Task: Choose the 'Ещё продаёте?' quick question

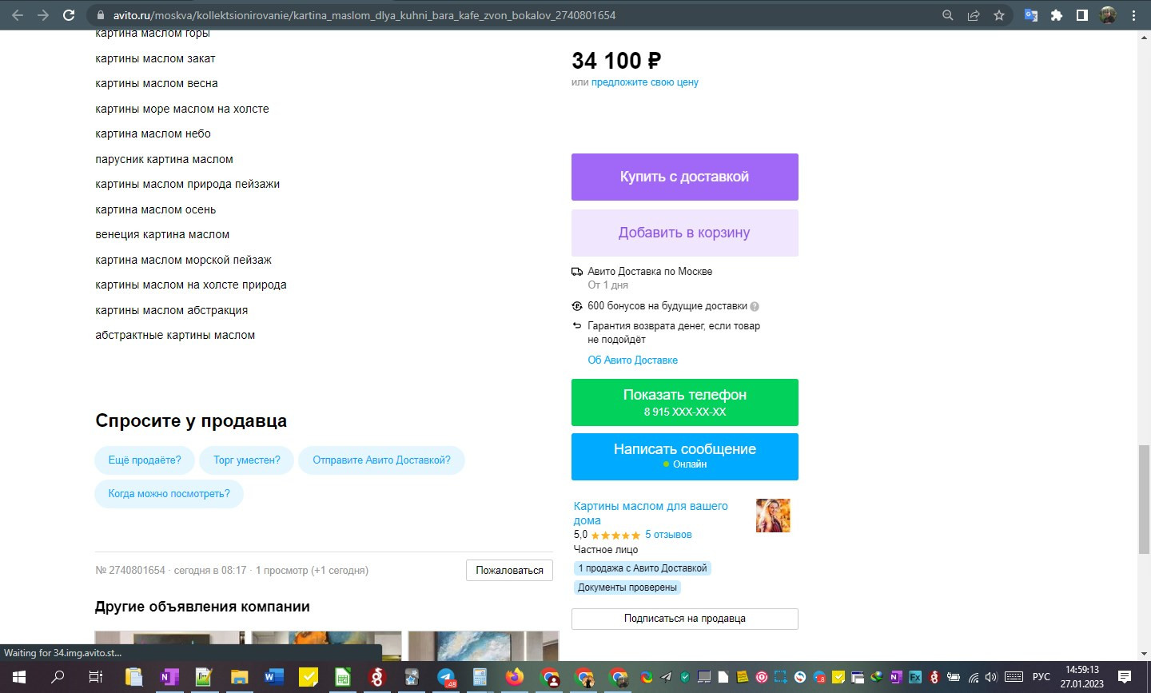Action: (145, 460)
